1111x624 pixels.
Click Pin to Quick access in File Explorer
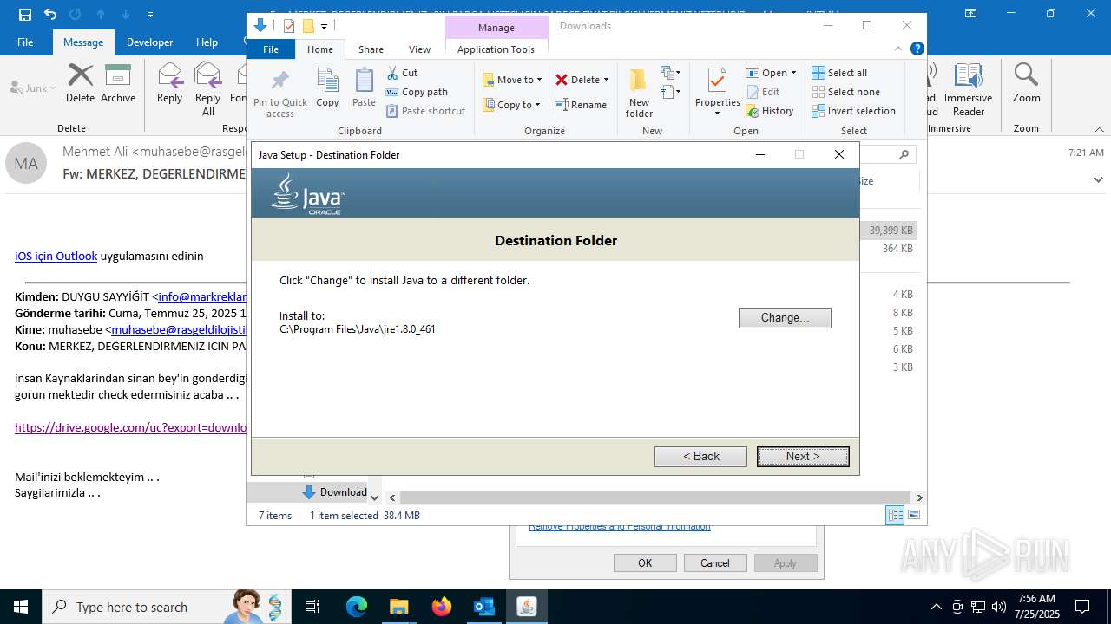pos(279,94)
